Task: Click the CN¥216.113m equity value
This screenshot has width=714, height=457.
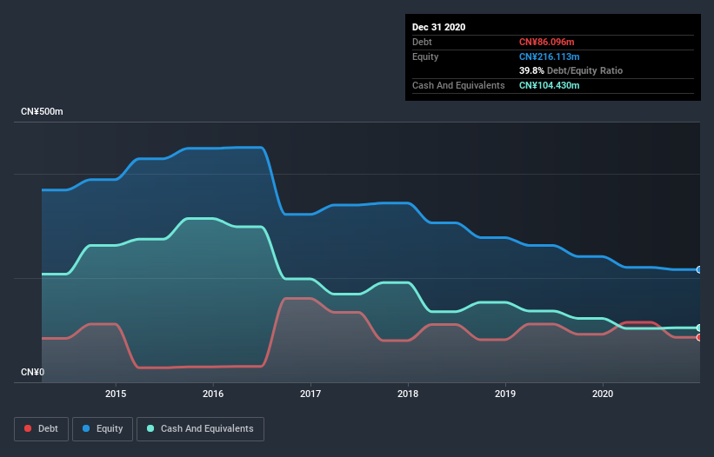Action: pos(549,56)
